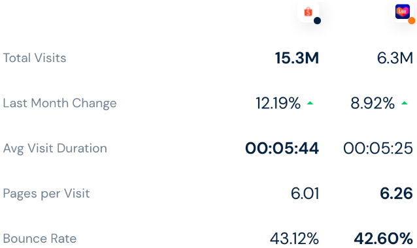Click the 6.3M total visits value
This screenshot has width=417, height=248.
pyautogui.click(x=395, y=58)
